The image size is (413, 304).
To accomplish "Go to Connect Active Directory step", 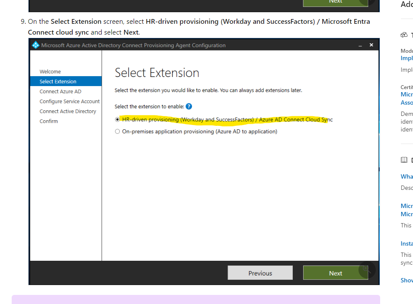I will pyautogui.click(x=68, y=112).
